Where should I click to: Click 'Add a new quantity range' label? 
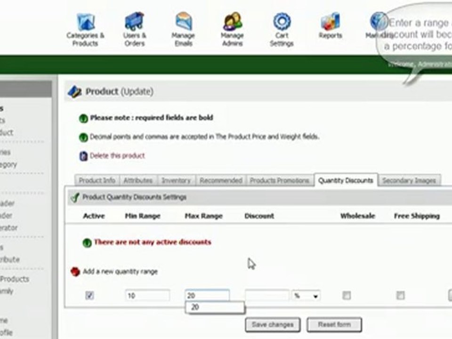pyautogui.click(x=120, y=272)
